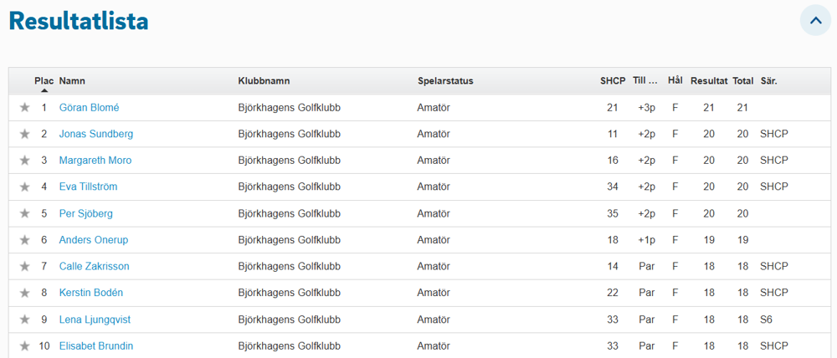837x358 pixels.
Task: Star Jonas Sundberg as favorite
Action: click(25, 134)
